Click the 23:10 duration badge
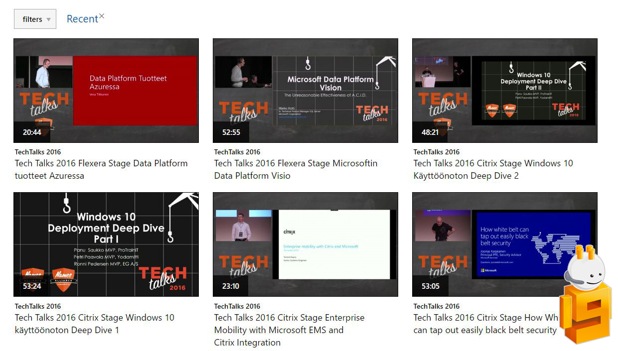The image size is (618, 351). tap(231, 286)
